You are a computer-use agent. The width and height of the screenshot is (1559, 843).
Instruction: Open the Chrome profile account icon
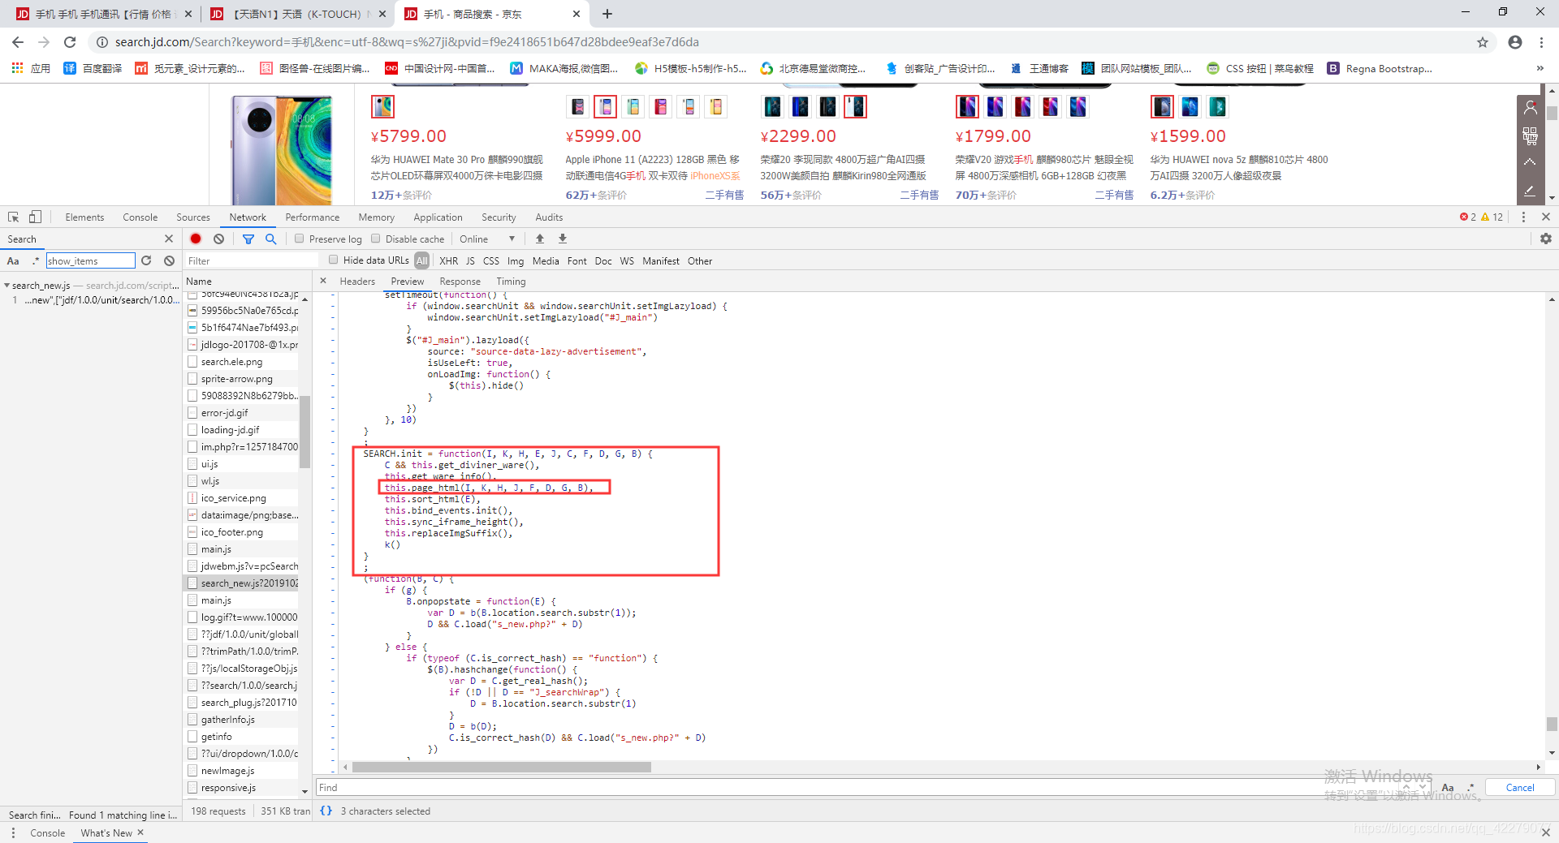click(1515, 42)
